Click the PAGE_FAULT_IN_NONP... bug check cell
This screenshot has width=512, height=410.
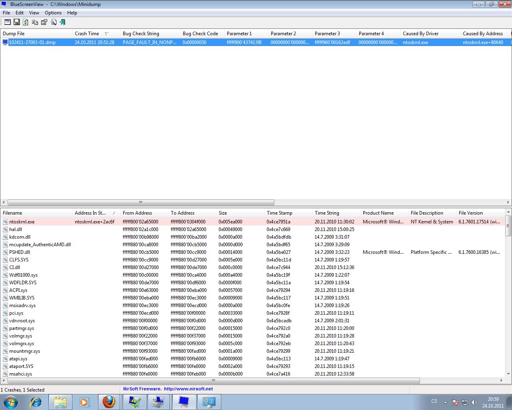click(150, 42)
